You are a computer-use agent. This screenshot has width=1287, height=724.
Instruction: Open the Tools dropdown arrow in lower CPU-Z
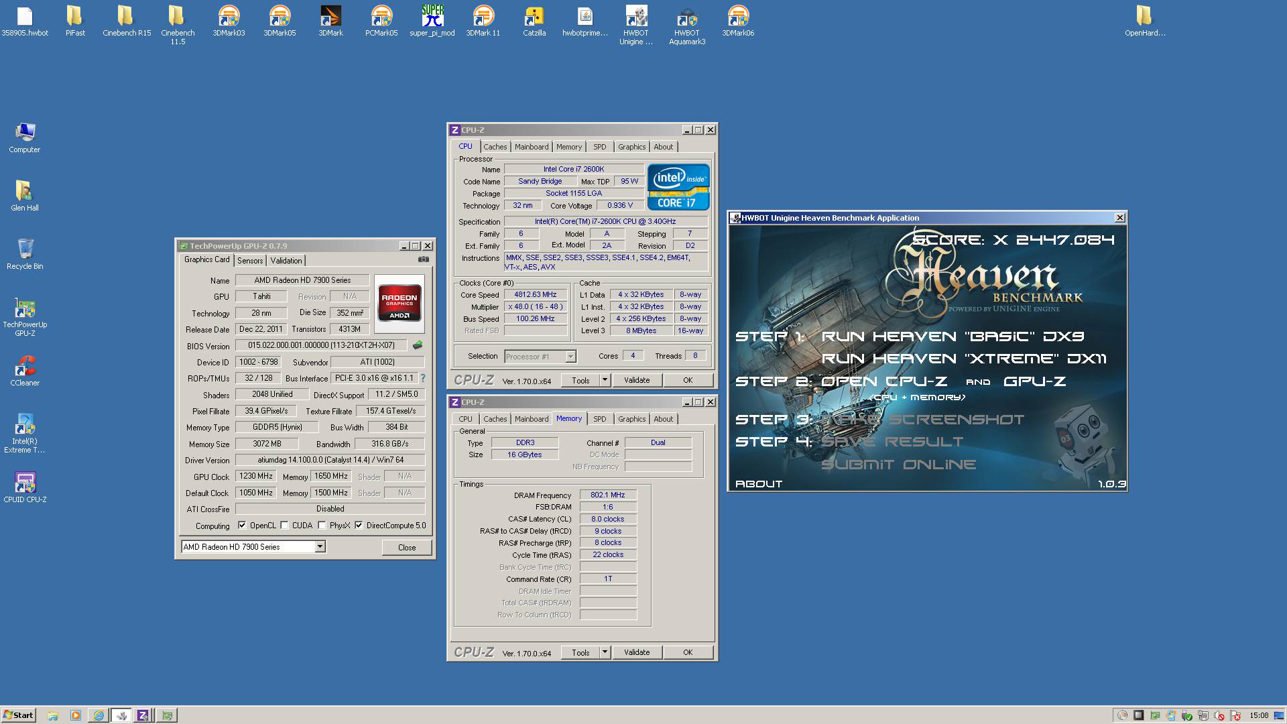pyautogui.click(x=604, y=652)
